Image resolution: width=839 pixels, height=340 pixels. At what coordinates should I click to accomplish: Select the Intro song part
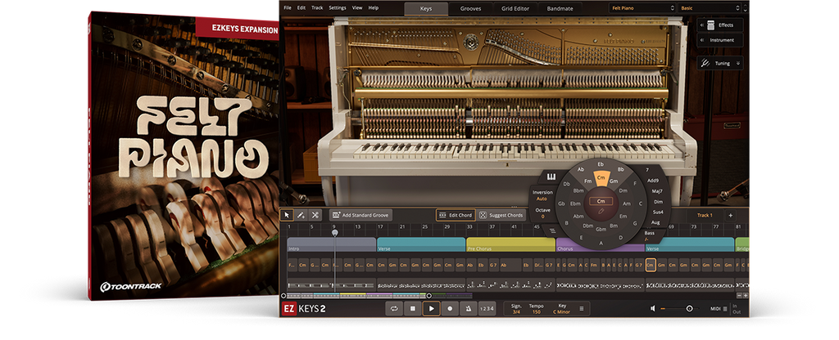click(x=331, y=244)
